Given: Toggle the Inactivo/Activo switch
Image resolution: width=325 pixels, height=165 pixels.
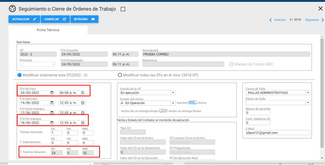Looking at the screenshot, I should [x=193, y=103].
